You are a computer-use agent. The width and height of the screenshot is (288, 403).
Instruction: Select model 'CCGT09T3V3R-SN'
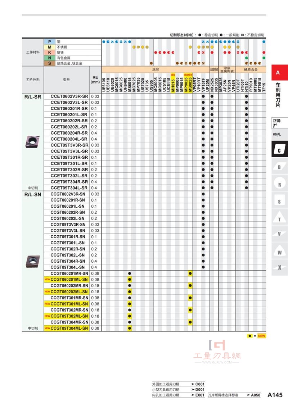[68, 225]
